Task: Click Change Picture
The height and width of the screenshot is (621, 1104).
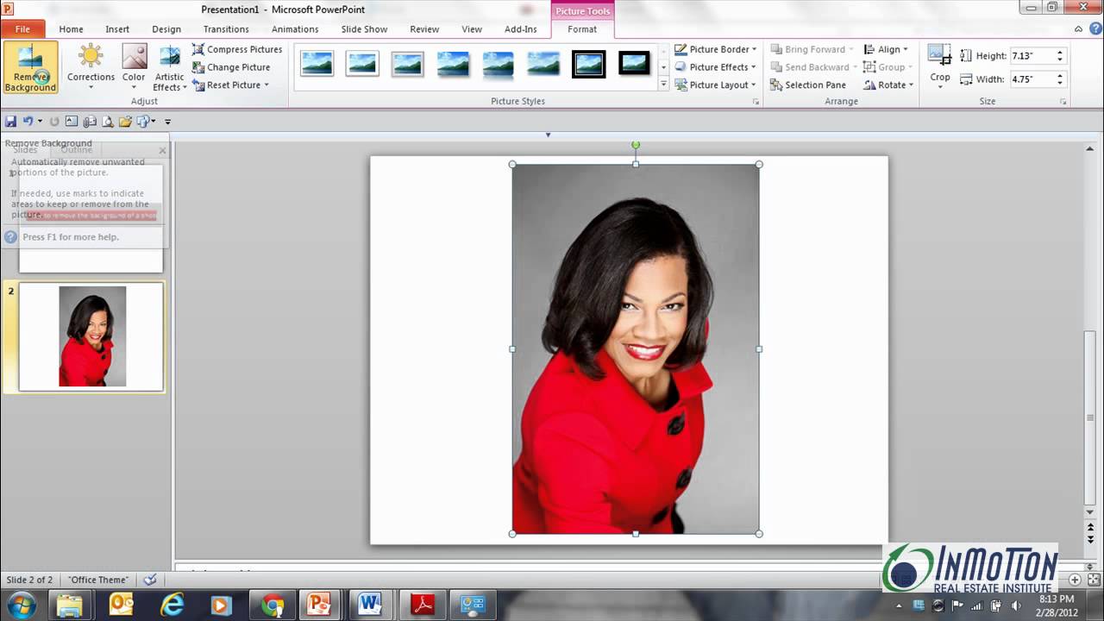Action: (x=231, y=67)
